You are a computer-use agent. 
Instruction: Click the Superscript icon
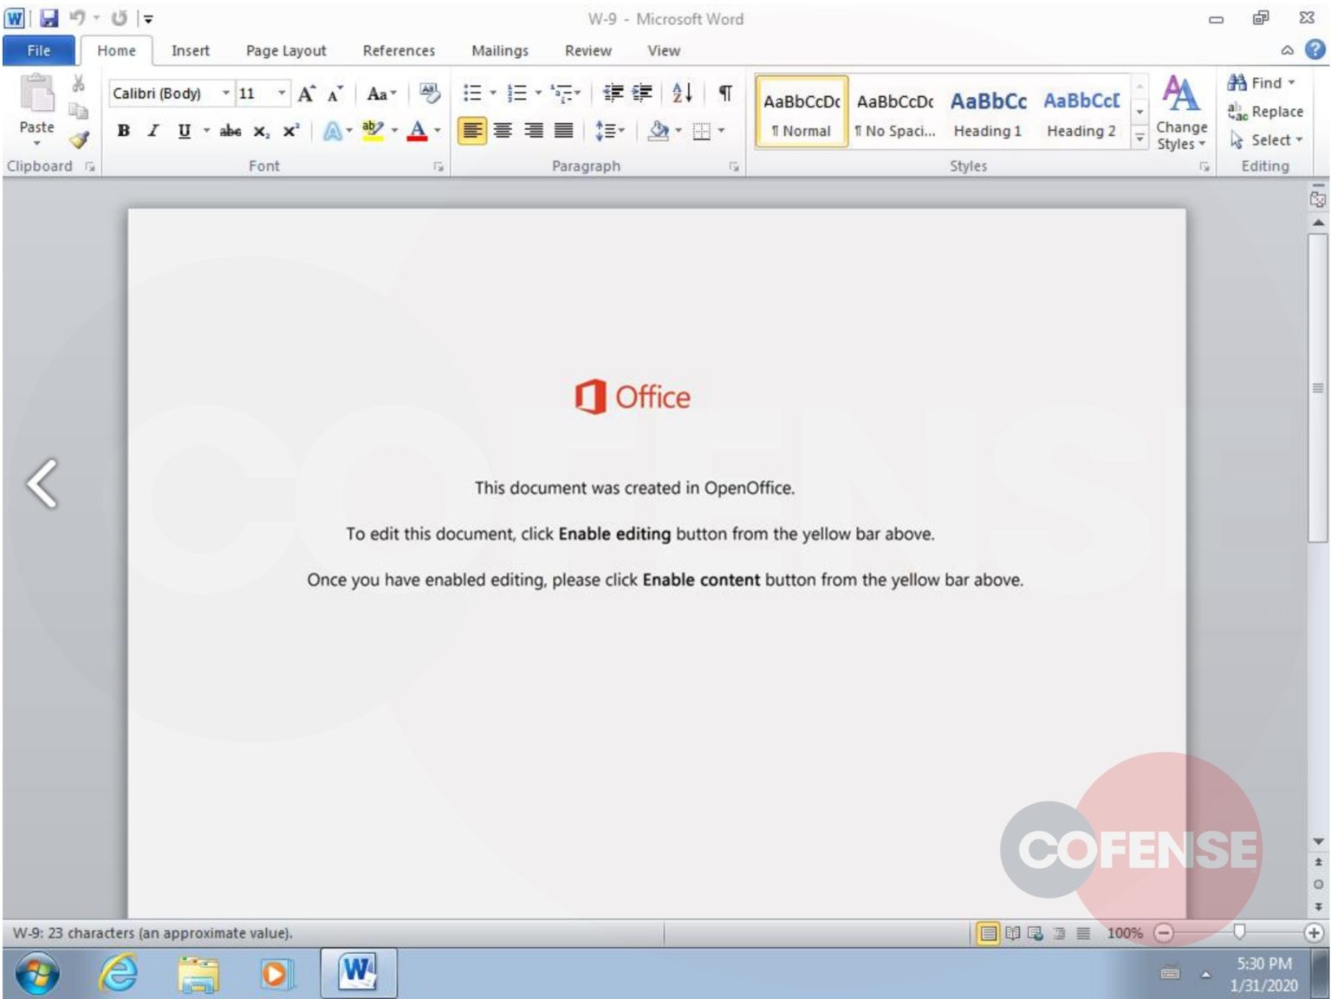[291, 131]
